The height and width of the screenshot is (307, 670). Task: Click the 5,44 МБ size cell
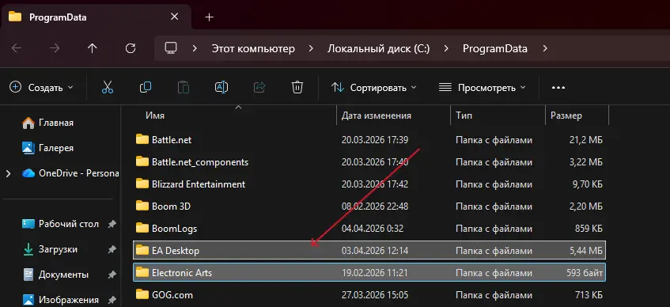coord(586,251)
